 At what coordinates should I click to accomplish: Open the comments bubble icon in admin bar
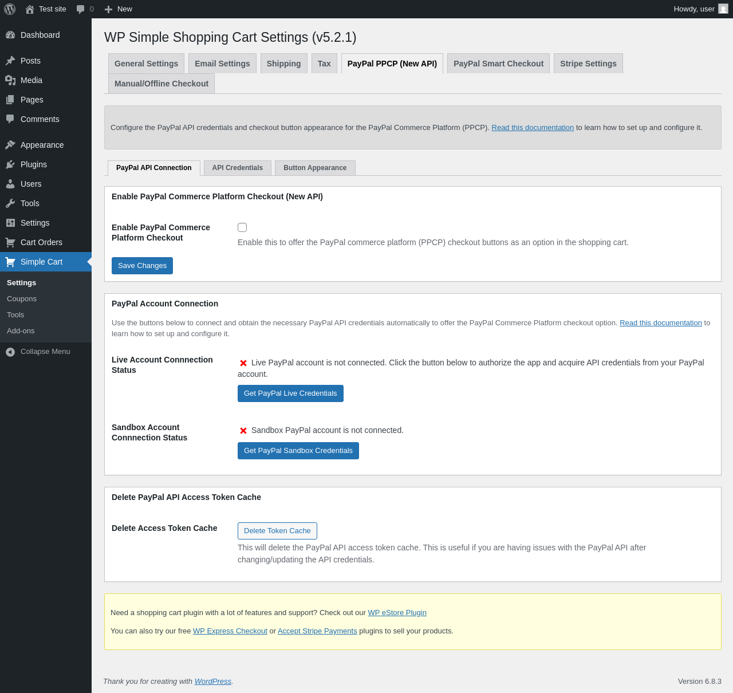tap(81, 9)
